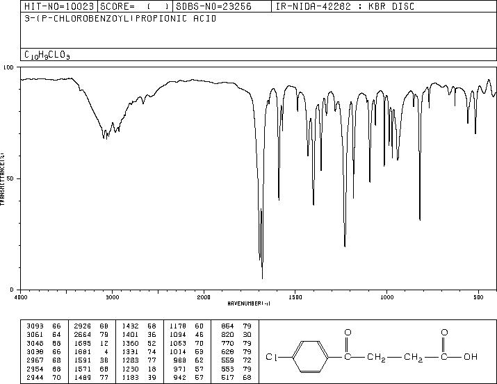Click the 942 peak table entry
The height and width of the screenshot is (384, 497).
188,377
